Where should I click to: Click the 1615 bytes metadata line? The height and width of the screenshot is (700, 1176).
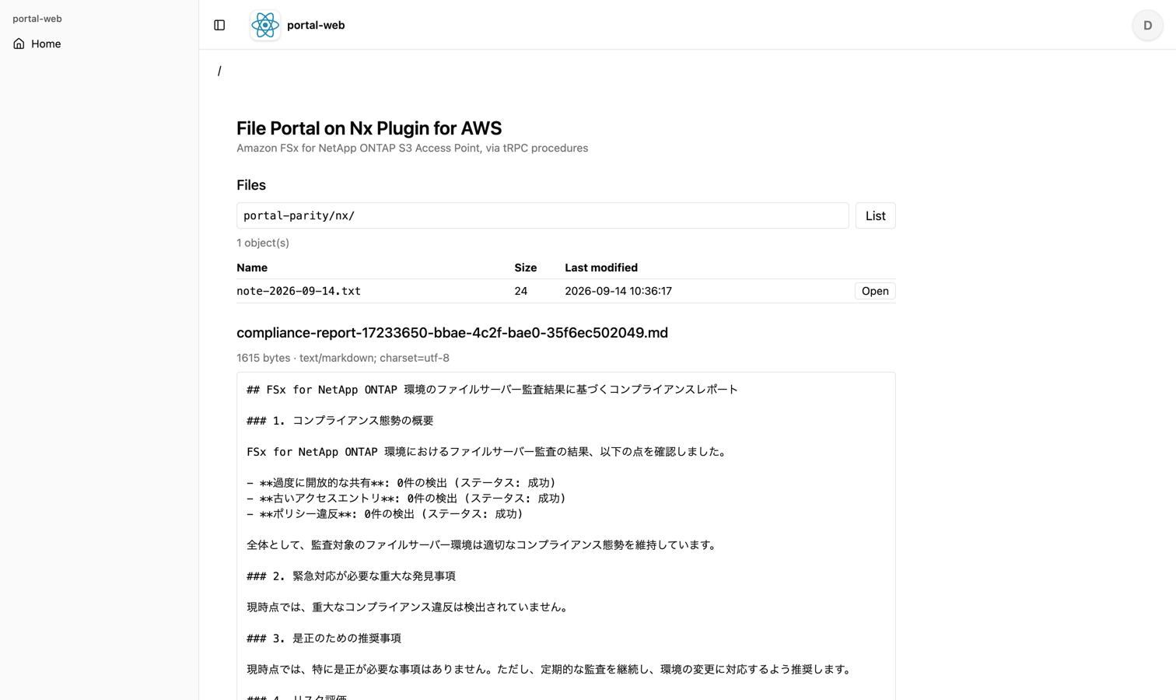pyautogui.click(x=343, y=358)
